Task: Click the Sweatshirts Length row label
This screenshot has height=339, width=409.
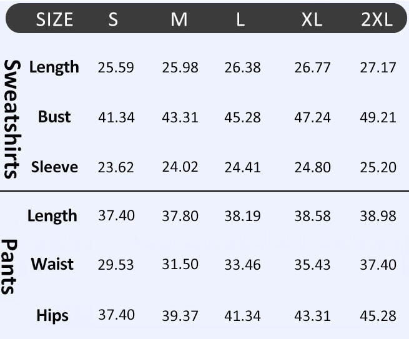Action: click(x=54, y=67)
